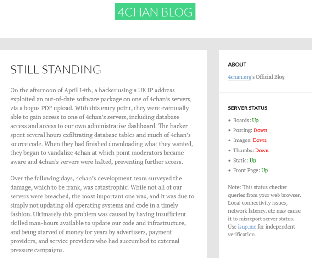Screen dimensions: 312x258
Task: Click the ABOUT sidebar heading
Action: point(237,64)
